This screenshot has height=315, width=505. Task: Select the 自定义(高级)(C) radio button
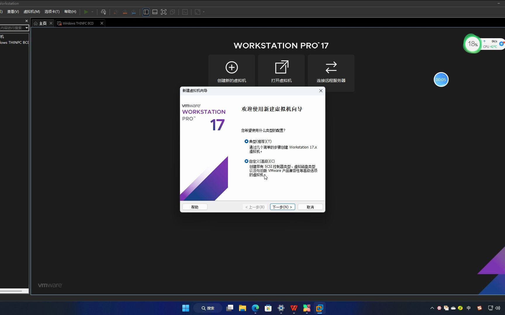pyautogui.click(x=246, y=161)
